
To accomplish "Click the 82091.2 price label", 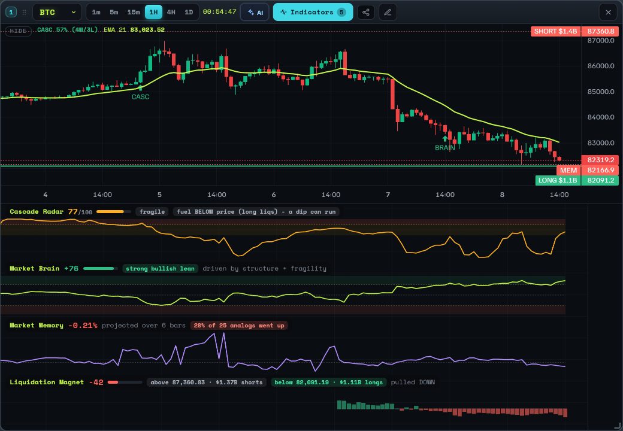I will point(600,181).
